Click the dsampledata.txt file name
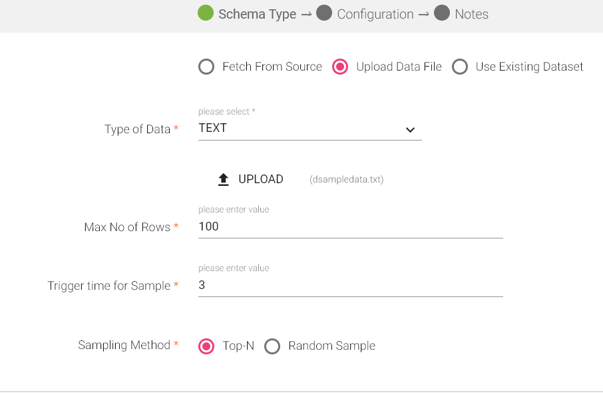This screenshot has width=603, height=393. [346, 180]
